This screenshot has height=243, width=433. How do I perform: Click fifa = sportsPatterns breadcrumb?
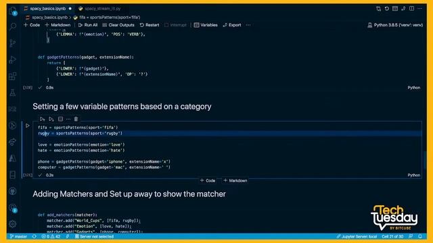point(107,18)
